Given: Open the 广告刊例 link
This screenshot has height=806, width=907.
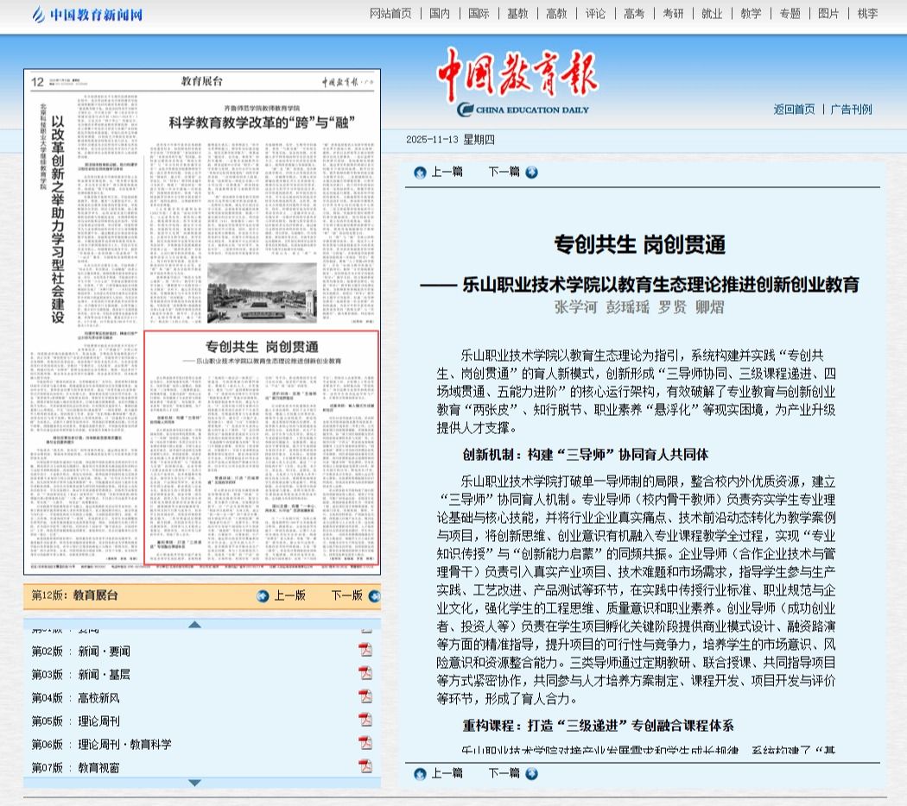Looking at the screenshot, I should pyautogui.click(x=851, y=110).
